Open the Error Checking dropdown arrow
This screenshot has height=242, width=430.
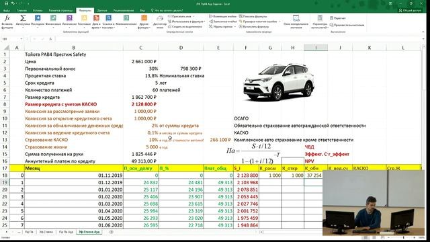[x=279, y=22]
